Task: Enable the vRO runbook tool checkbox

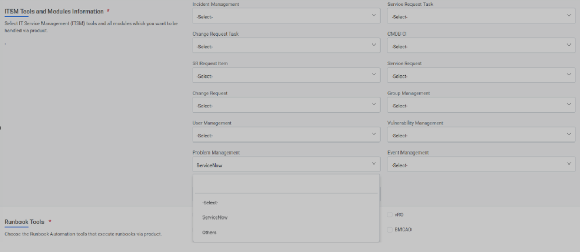Action: click(x=389, y=214)
